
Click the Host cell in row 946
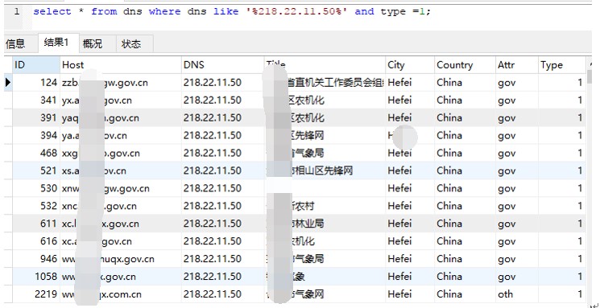[x=121, y=259]
